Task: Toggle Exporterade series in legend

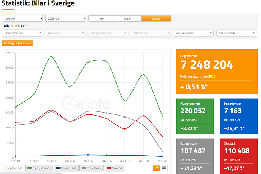Action: (x=92, y=168)
